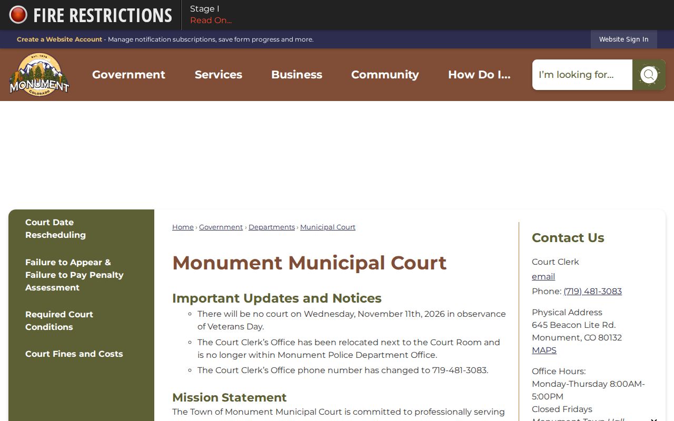
Task: Click the Veterans Day no-court notice text
Action: tap(352, 320)
